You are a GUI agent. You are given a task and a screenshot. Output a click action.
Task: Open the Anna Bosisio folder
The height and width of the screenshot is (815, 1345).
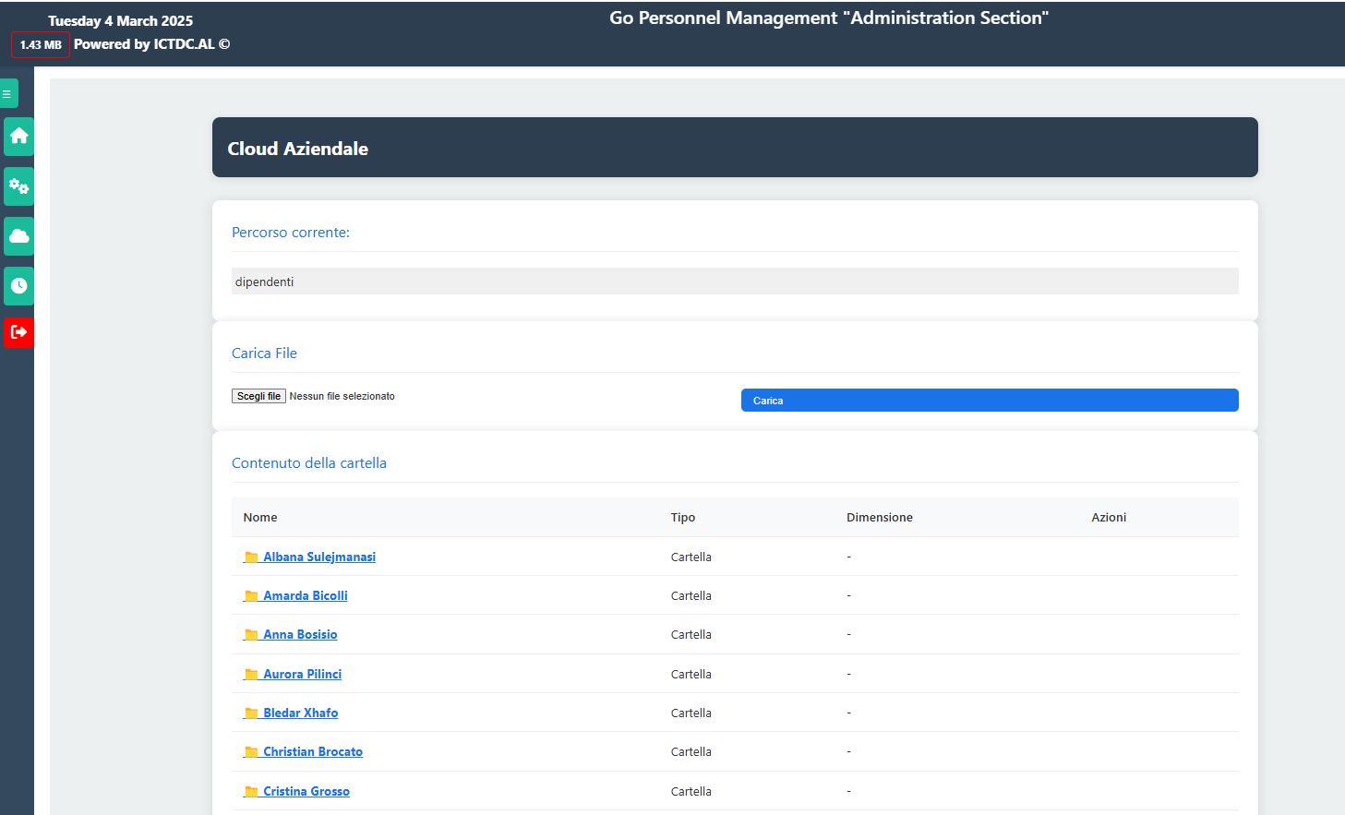[x=300, y=635]
